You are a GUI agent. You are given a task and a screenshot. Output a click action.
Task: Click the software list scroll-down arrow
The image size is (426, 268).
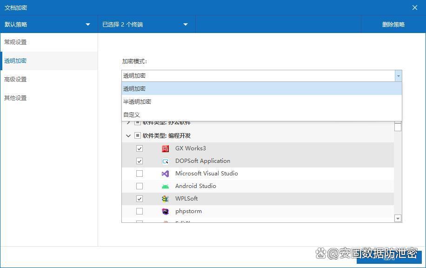(x=398, y=218)
